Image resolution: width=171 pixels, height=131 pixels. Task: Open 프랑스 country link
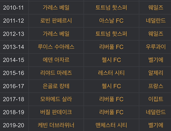(156, 86)
